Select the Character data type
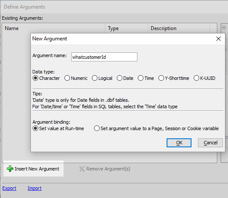 point(35,78)
